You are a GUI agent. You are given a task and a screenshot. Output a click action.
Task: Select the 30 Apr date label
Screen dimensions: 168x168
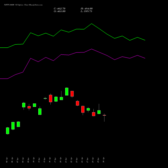pos(103,160)
